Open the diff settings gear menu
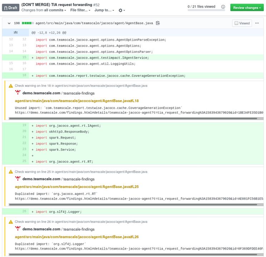The image size is (266, 257). click(122, 10)
